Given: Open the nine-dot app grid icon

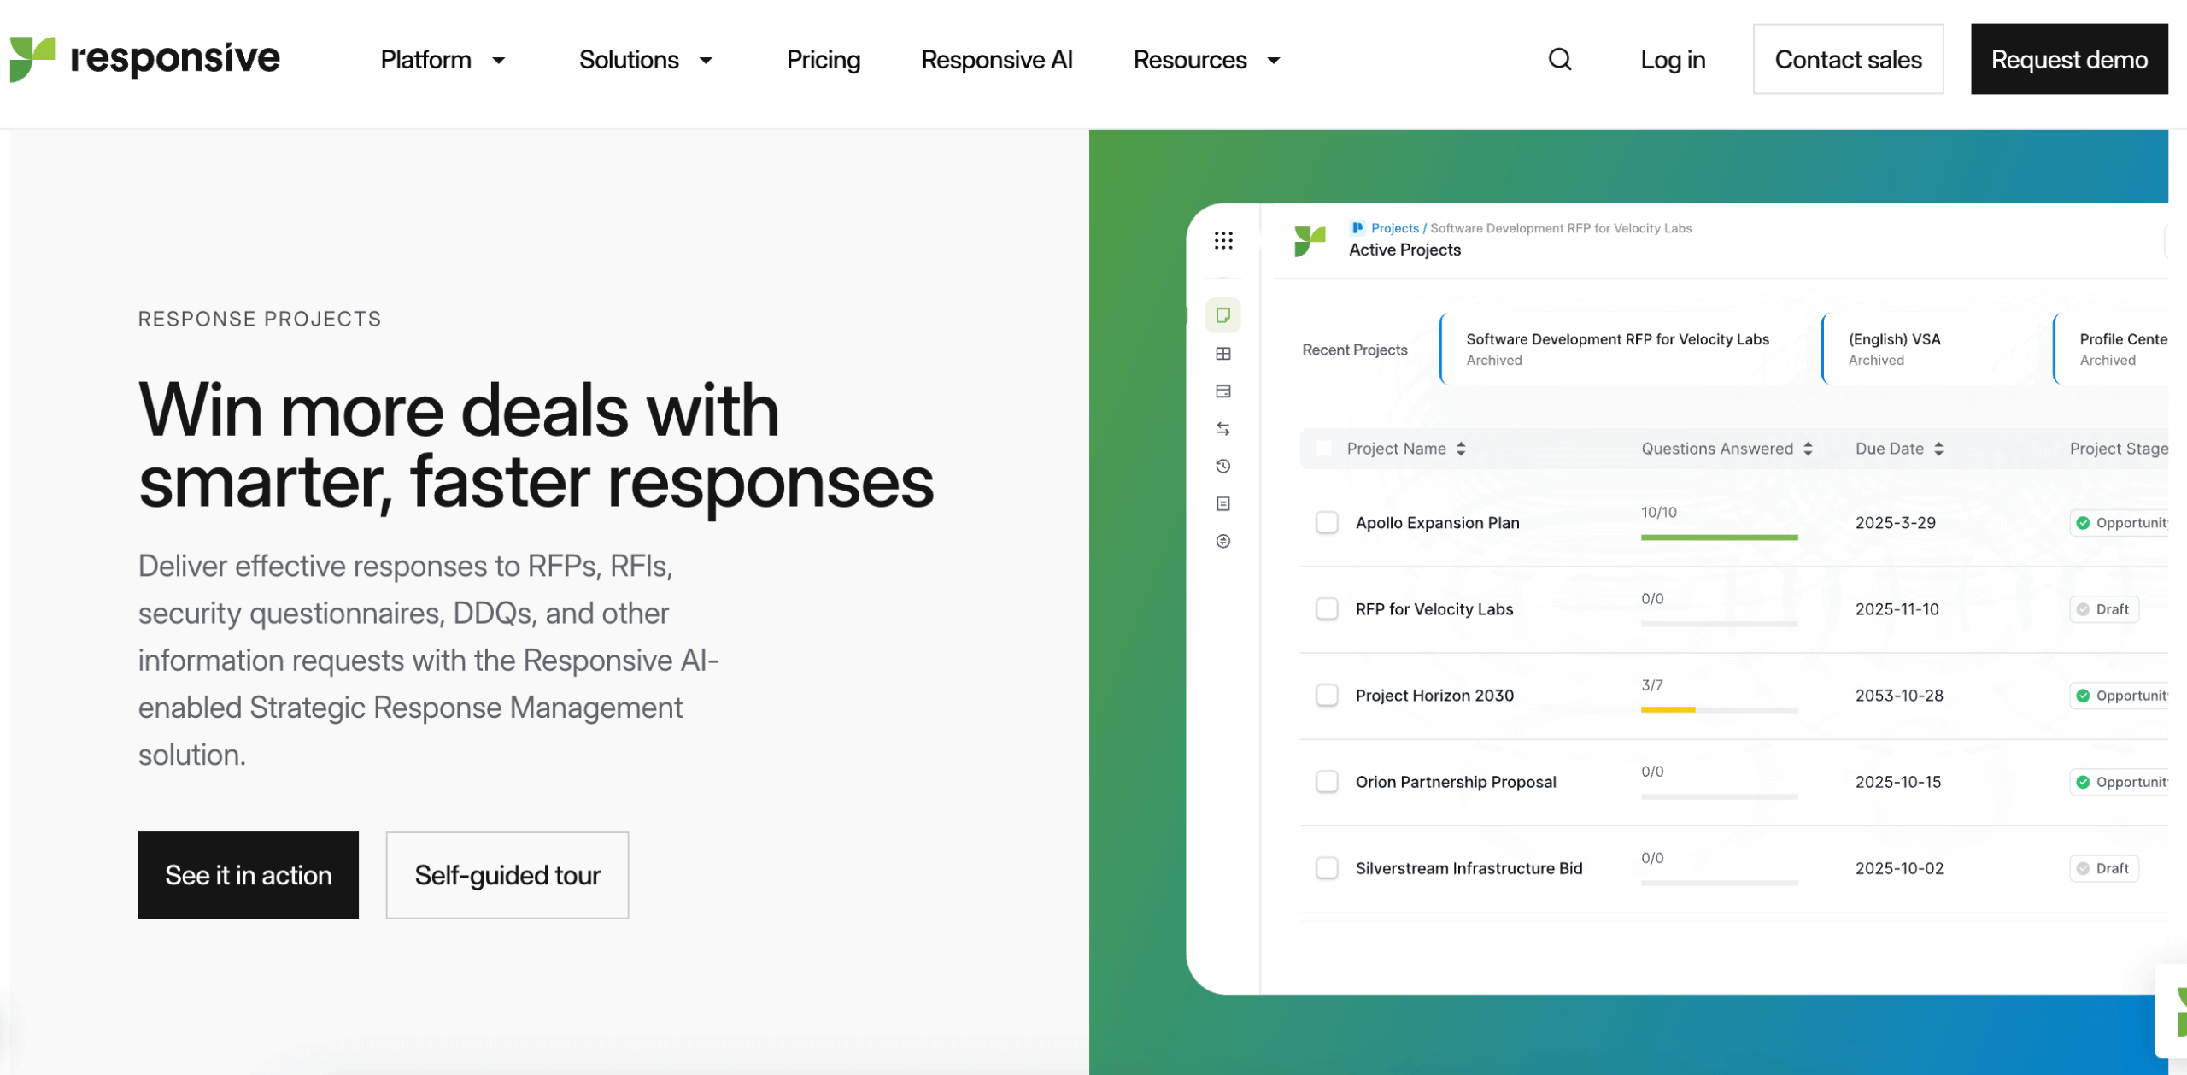Looking at the screenshot, I should (x=1223, y=240).
